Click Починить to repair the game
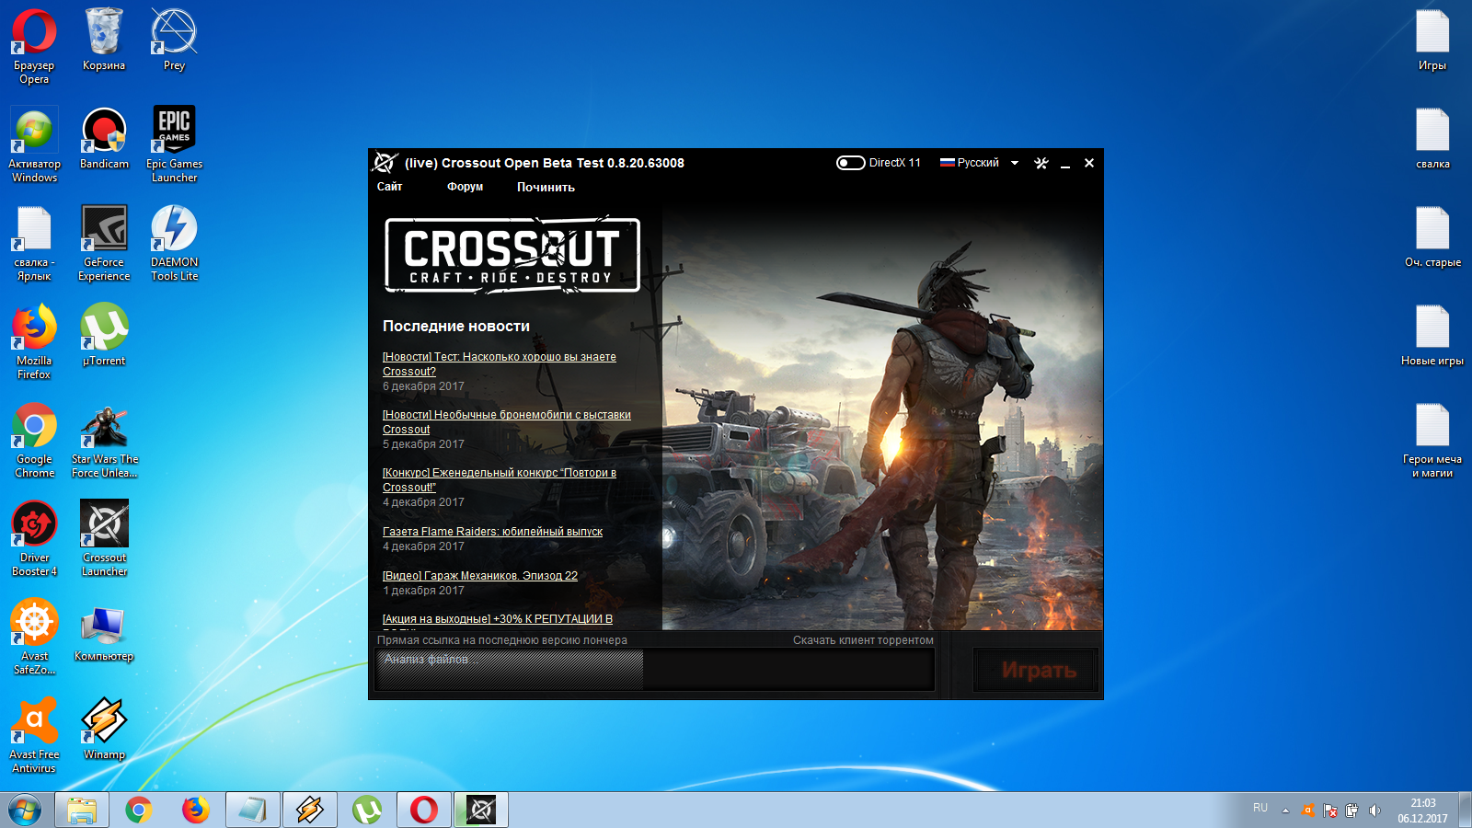Viewport: 1472px width, 828px height. [x=546, y=187]
